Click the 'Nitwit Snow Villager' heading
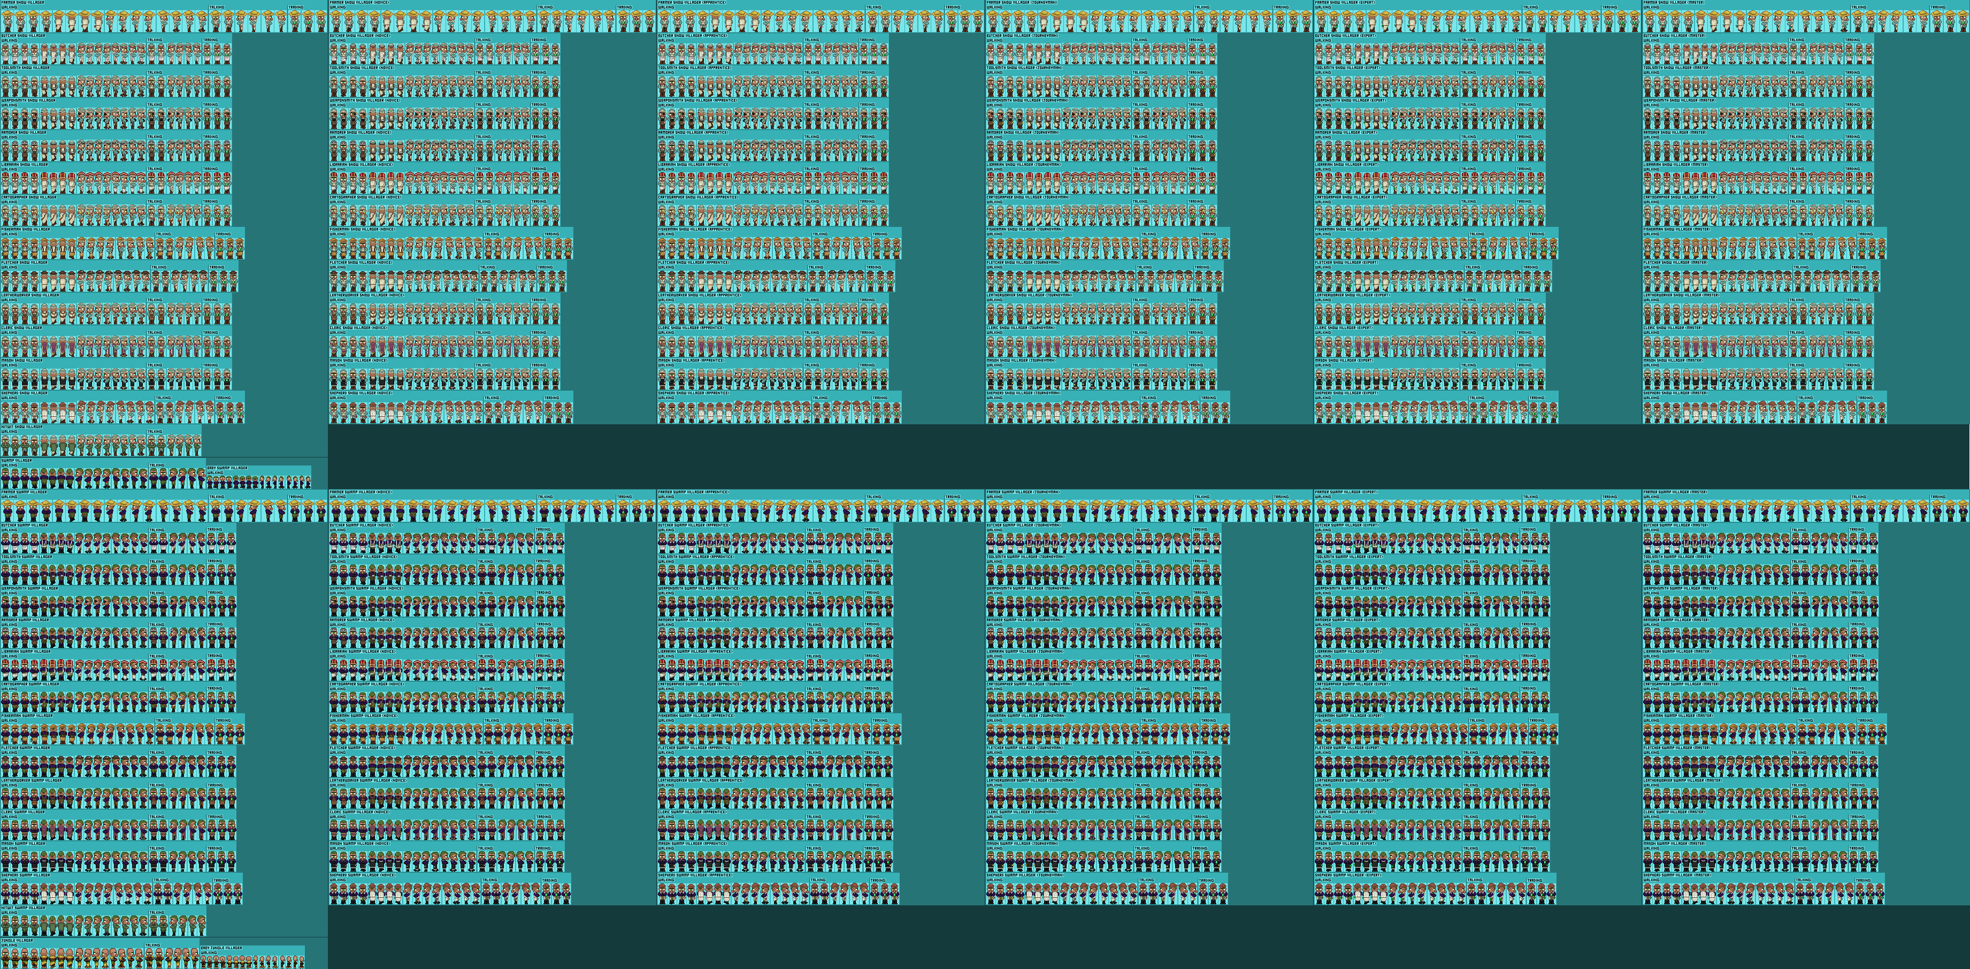The height and width of the screenshot is (969, 1970). click(22, 427)
